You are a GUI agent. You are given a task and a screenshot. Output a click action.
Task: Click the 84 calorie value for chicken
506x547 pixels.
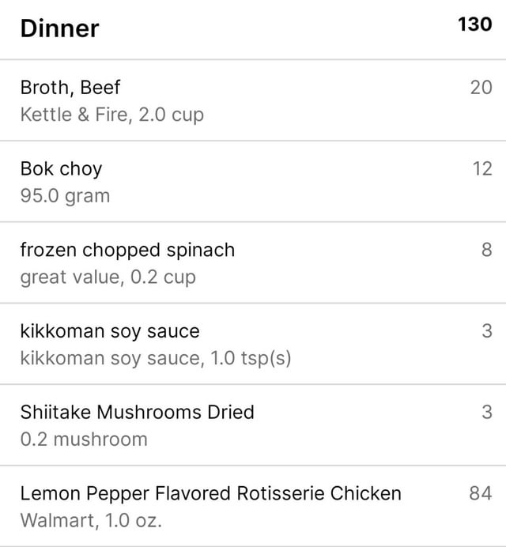click(x=481, y=493)
